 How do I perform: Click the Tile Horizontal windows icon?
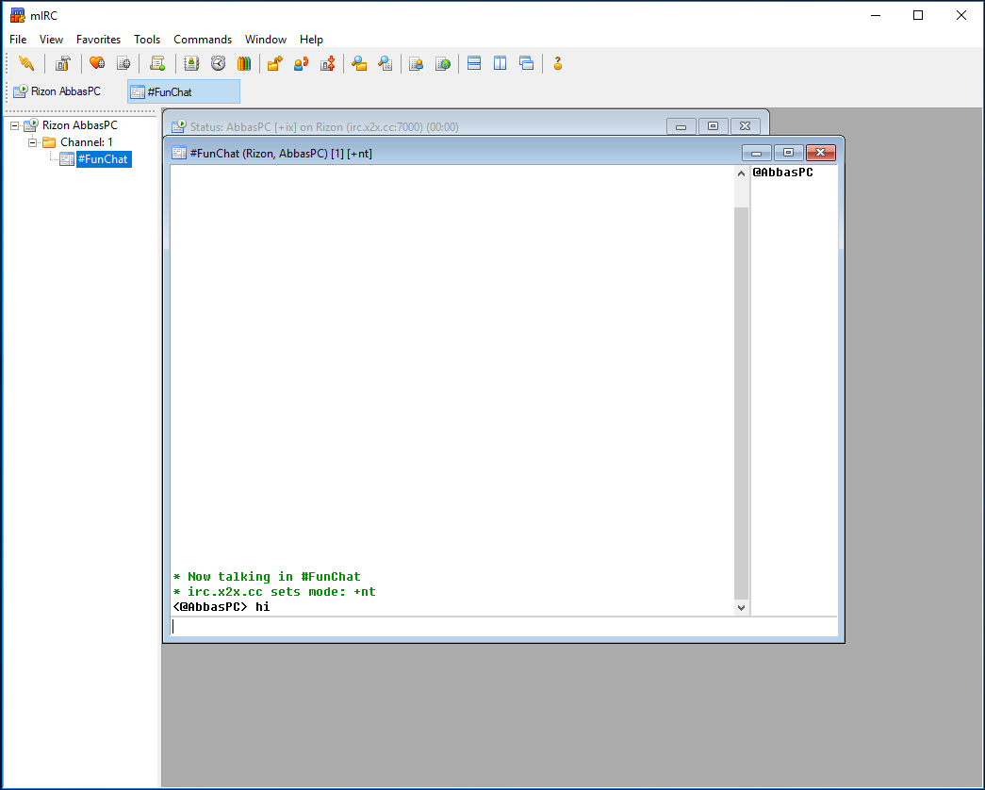coord(474,63)
